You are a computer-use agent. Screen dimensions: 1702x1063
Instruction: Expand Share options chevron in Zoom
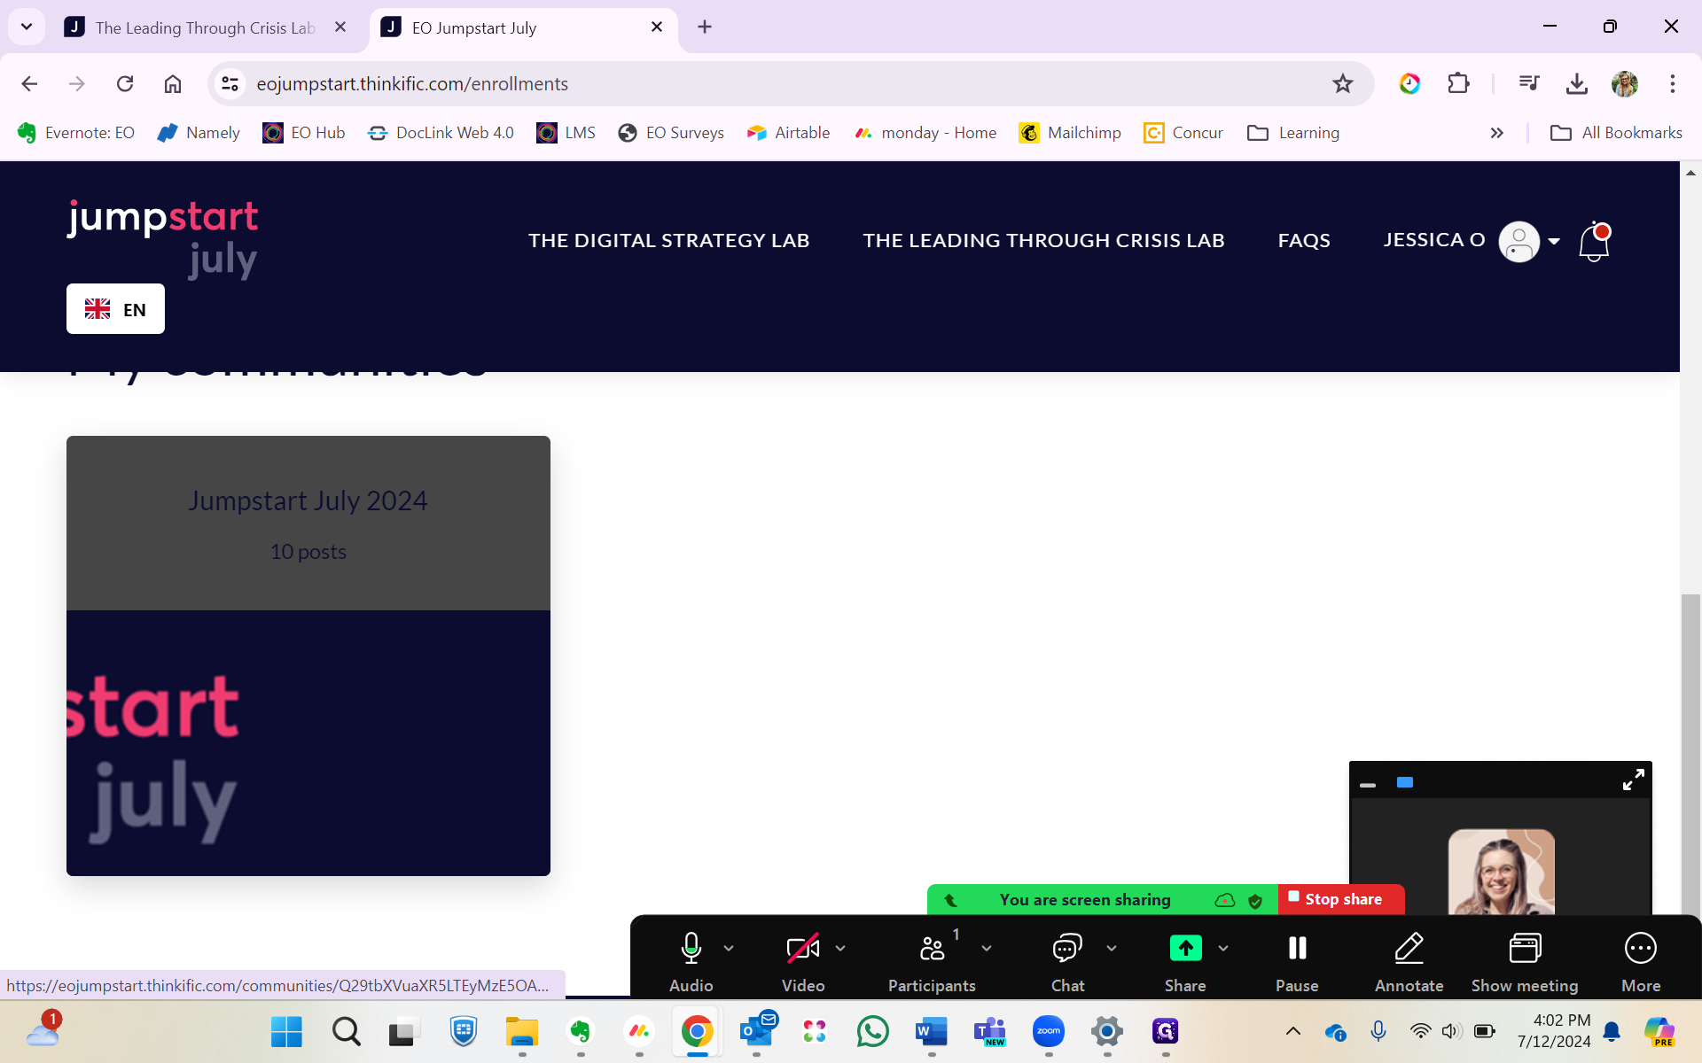(x=1223, y=948)
